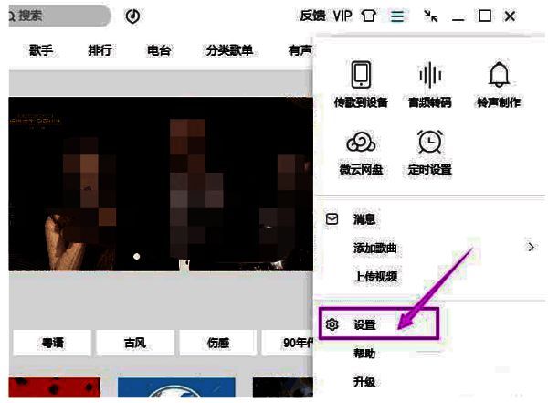The height and width of the screenshot is (403, 548).
Task: Select the 帮助 menu entry
Action: click(364, 354)
